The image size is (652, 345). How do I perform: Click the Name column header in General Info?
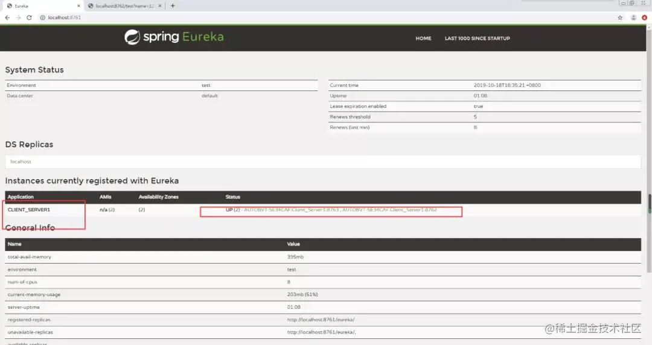(14, 244)
